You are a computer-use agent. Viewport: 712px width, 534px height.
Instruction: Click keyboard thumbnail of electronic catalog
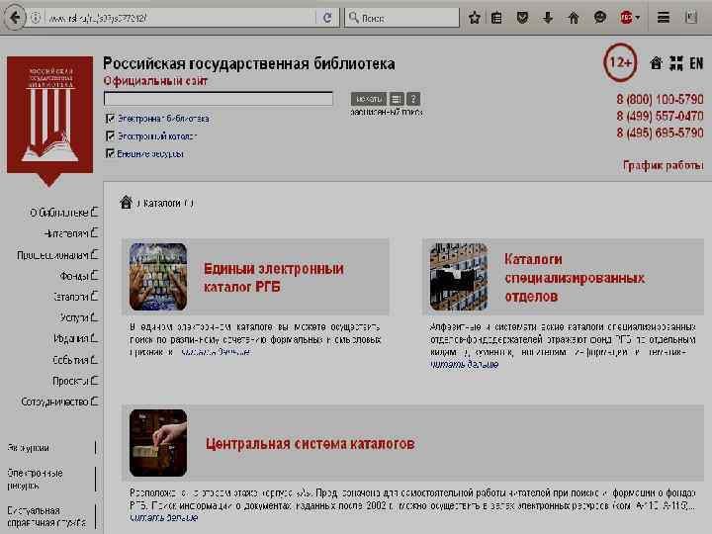(x=158, y=277)
